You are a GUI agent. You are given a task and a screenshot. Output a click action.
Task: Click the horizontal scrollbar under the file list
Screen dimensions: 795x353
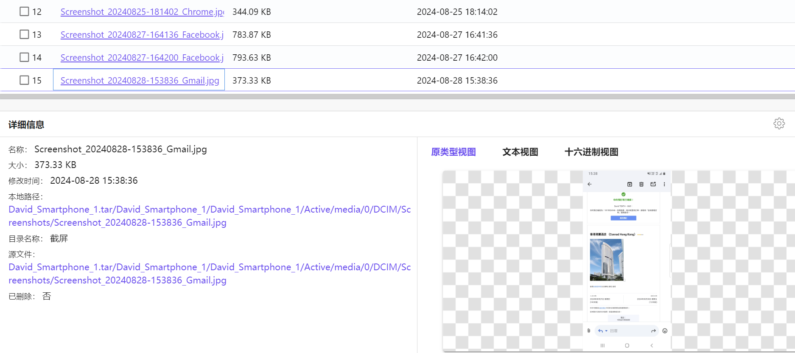397,96
